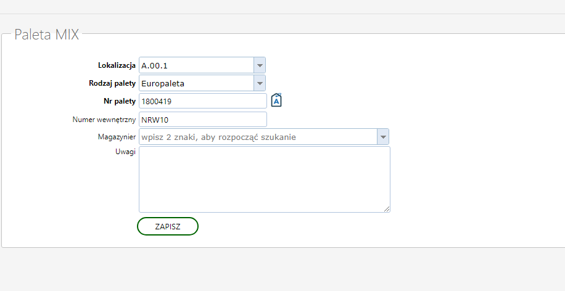Focus the Numer wewnętrzny field containing NRW10
The image size is (565, 291).
pyautogui.click(x=203, y=120)
